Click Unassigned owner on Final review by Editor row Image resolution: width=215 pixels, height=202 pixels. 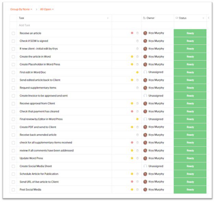(156, 119)
